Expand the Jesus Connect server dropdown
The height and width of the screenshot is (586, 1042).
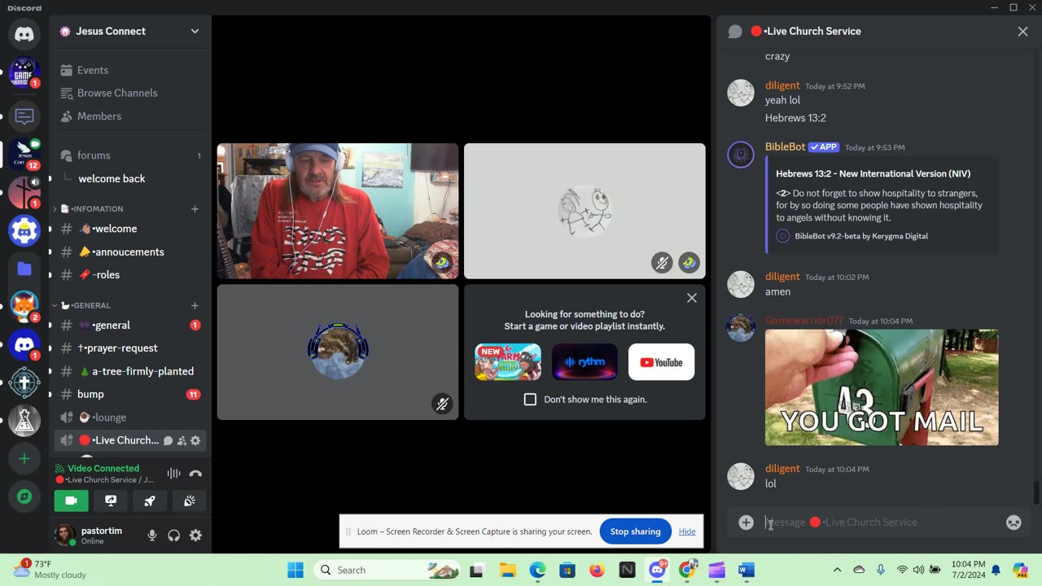tap(195, 31)
